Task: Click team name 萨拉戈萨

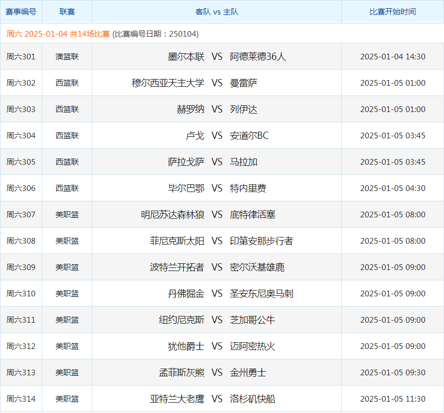Action: click(x=186, y=162)
